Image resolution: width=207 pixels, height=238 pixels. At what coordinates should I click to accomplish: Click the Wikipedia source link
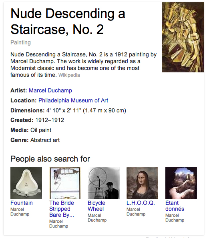69,75
